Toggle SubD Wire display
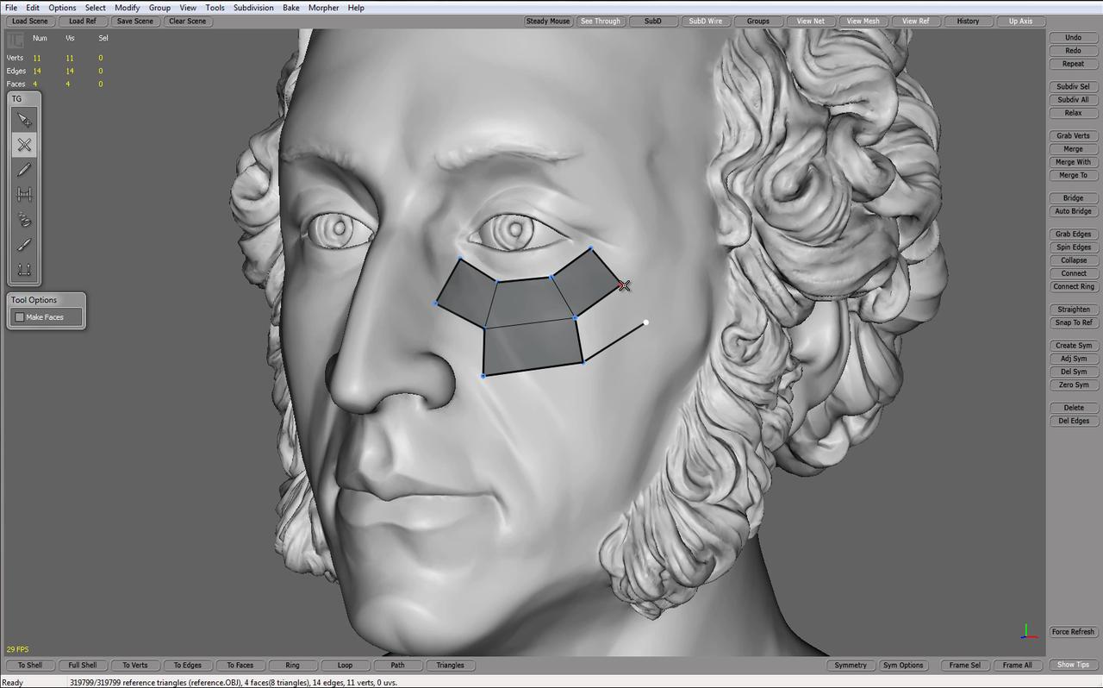 [706, 21]
